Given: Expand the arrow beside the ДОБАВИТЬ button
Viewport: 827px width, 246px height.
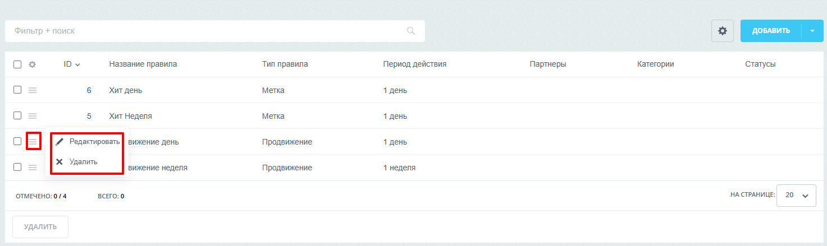Looking at the screenshot, I should 812,31.
